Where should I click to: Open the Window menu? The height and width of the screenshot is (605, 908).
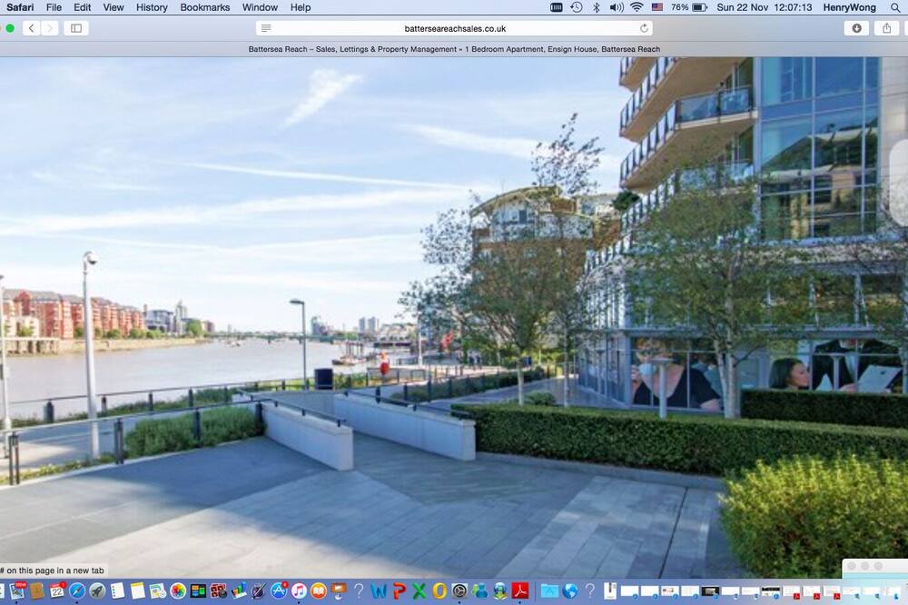coord(260,7)
